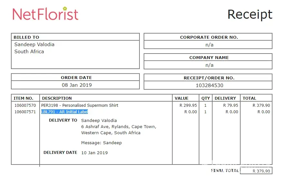Click the final total R 379.90 box
This screenshot has height=180, width=286.
click(261, 171)
